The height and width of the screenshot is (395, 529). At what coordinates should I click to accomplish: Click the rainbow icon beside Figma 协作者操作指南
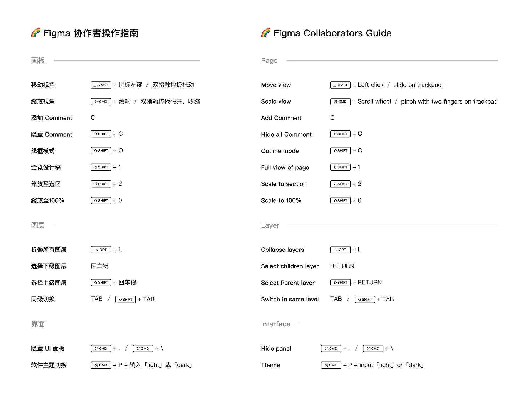click(36, 32)
